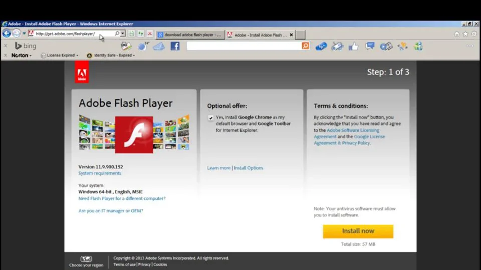Open the Tools gear icon

coord(474,34)
